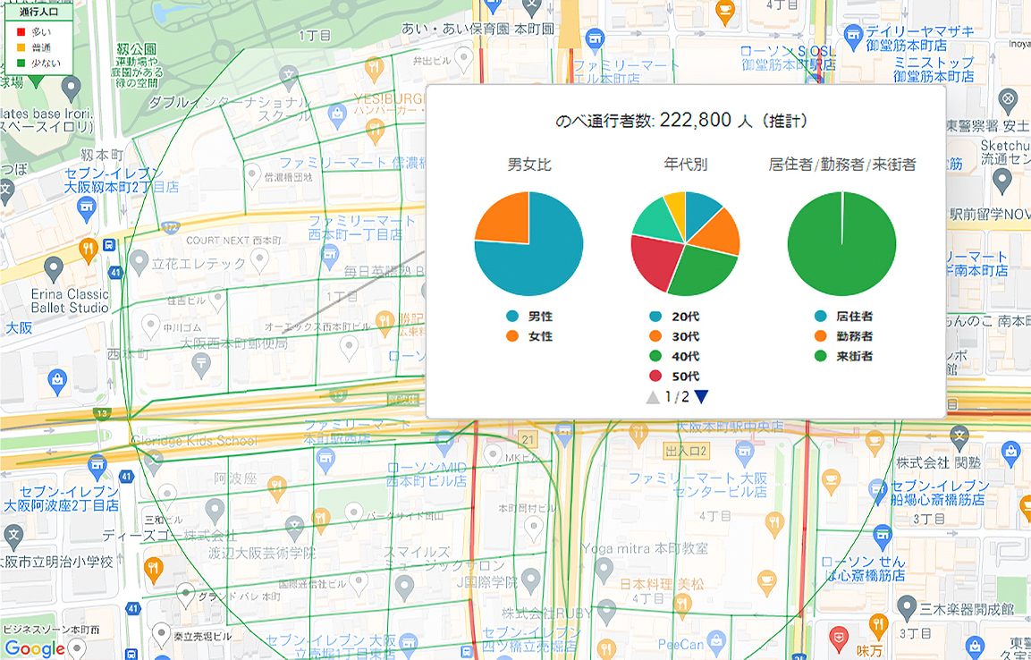Click the 来街者 legend entry
1031x660 pixels.
coord(843,356)
